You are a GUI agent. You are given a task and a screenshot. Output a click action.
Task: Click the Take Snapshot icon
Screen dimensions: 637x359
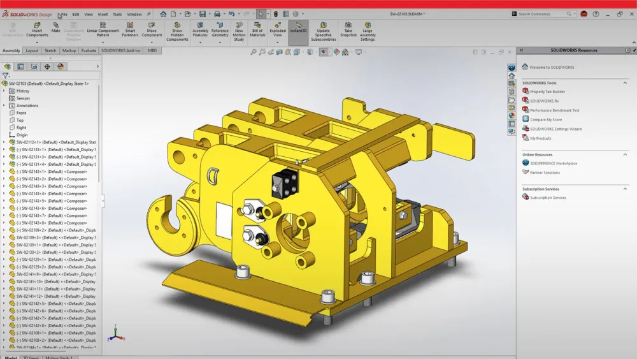(348, 29)
